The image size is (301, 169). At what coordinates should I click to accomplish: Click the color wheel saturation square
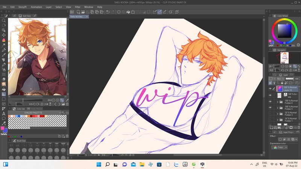[x=284, y=31]
